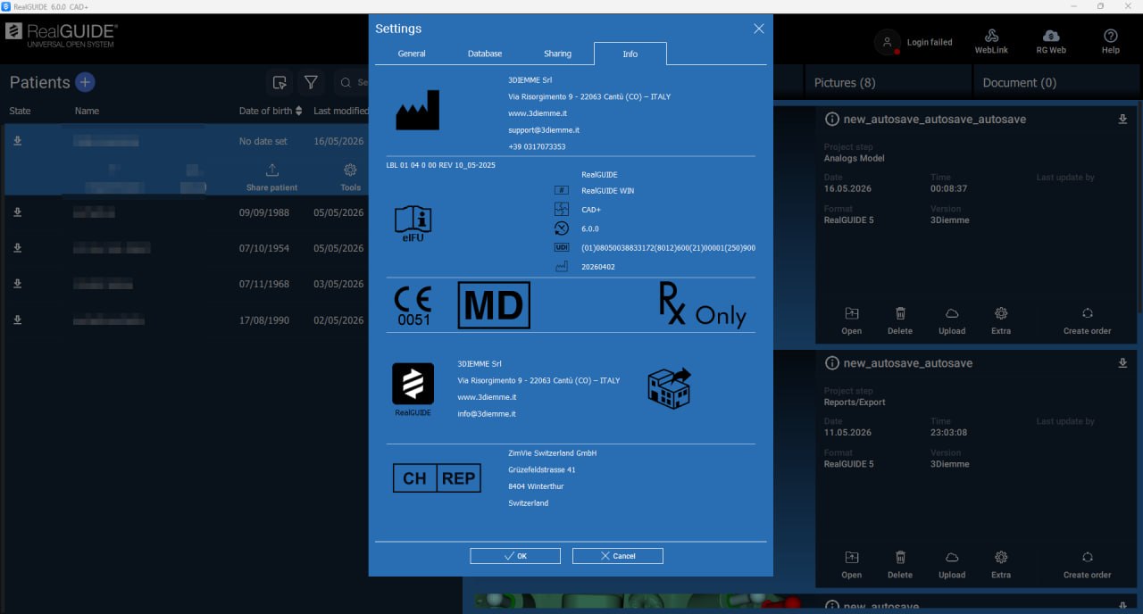Download the new_autosave_autosave_autosave project
Viewport: 1143px width, 614px height.
click(x=1122, y=119)
